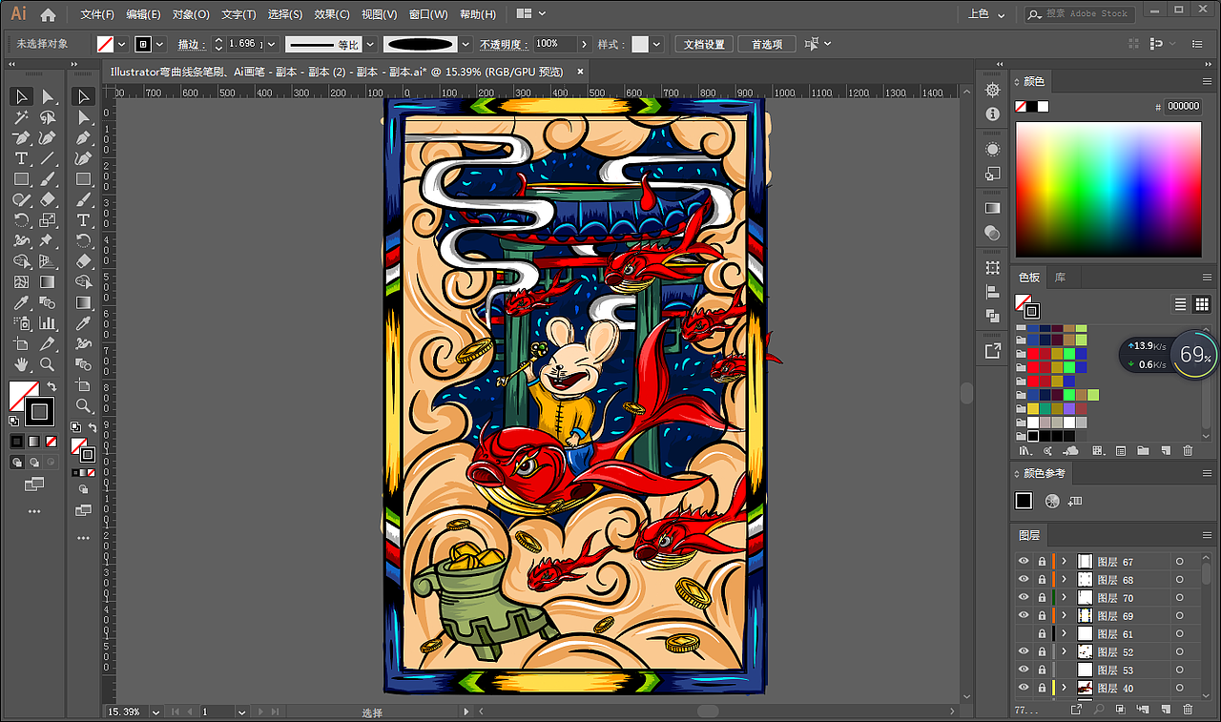Select the Symbol Sprayer tool
The height and width of the screenshot is (722, 1221).
tap(21, 323)
